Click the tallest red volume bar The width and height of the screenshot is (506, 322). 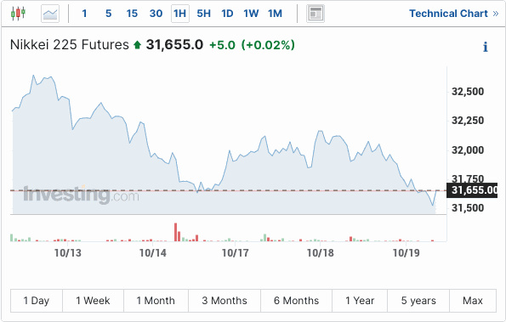[x=175, y=232]
